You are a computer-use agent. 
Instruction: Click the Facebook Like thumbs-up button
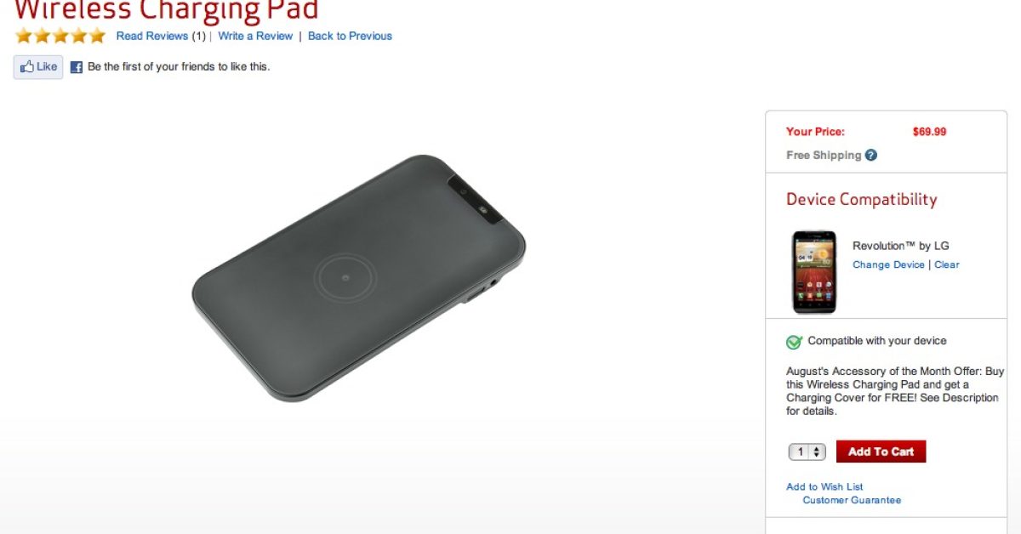click(38, 67)
